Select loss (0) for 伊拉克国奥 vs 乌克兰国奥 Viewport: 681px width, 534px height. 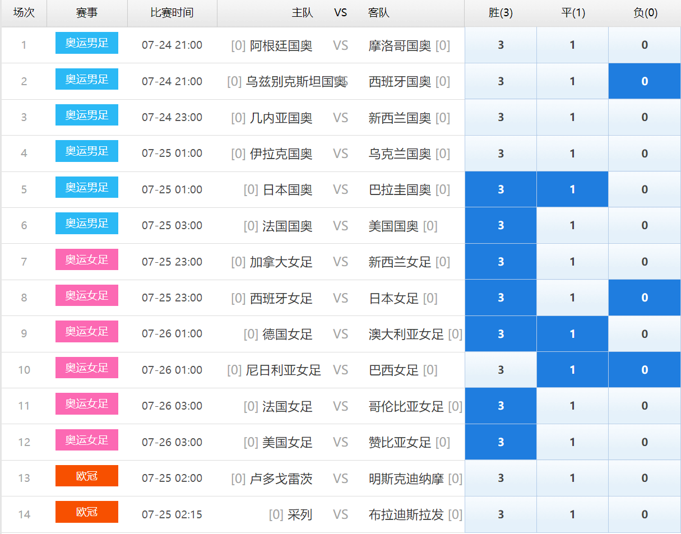pos(645,154)
